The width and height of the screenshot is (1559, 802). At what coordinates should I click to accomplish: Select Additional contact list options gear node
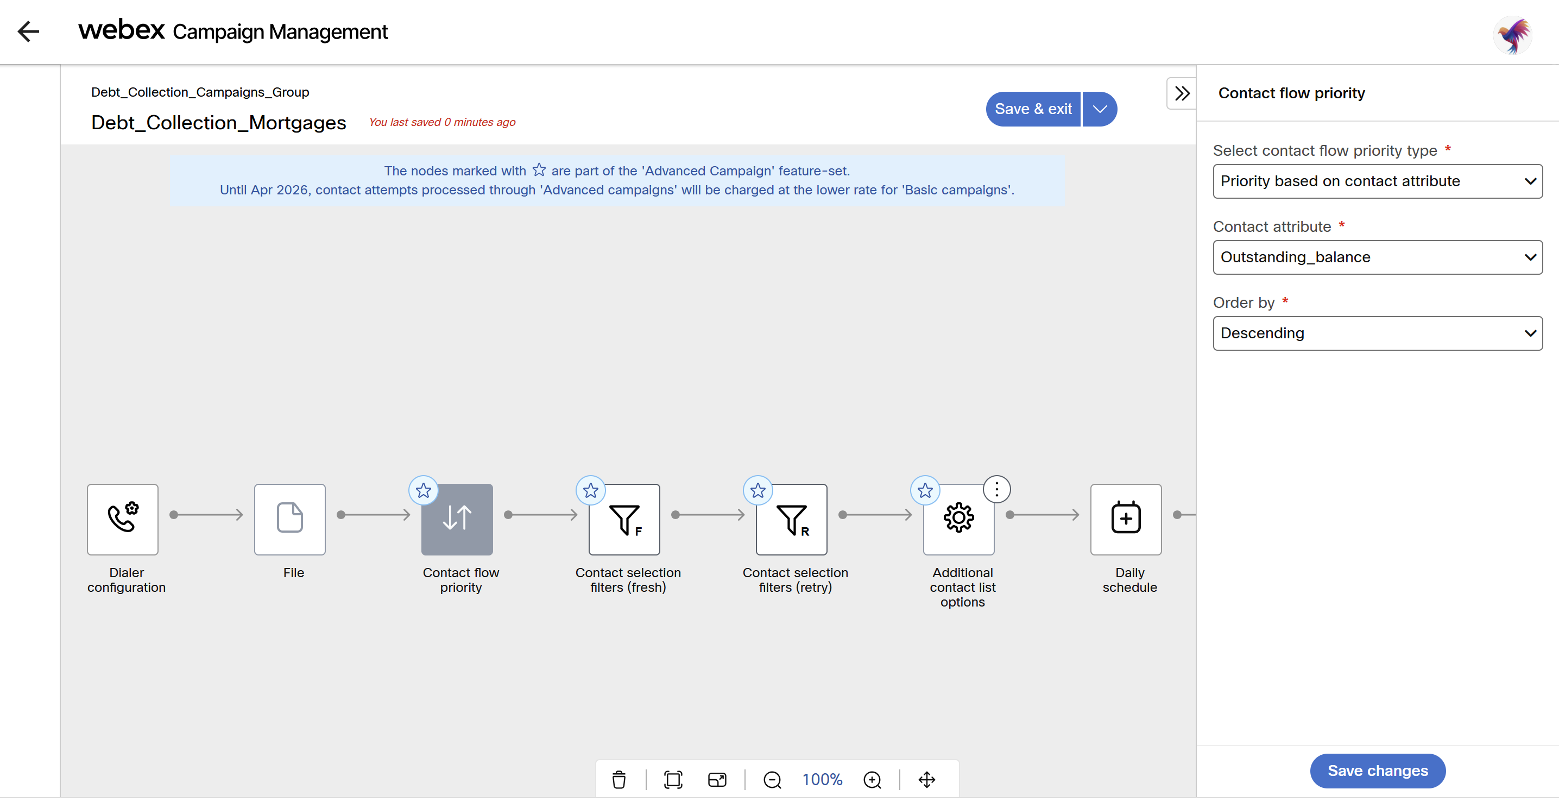[x=958, y=519]
